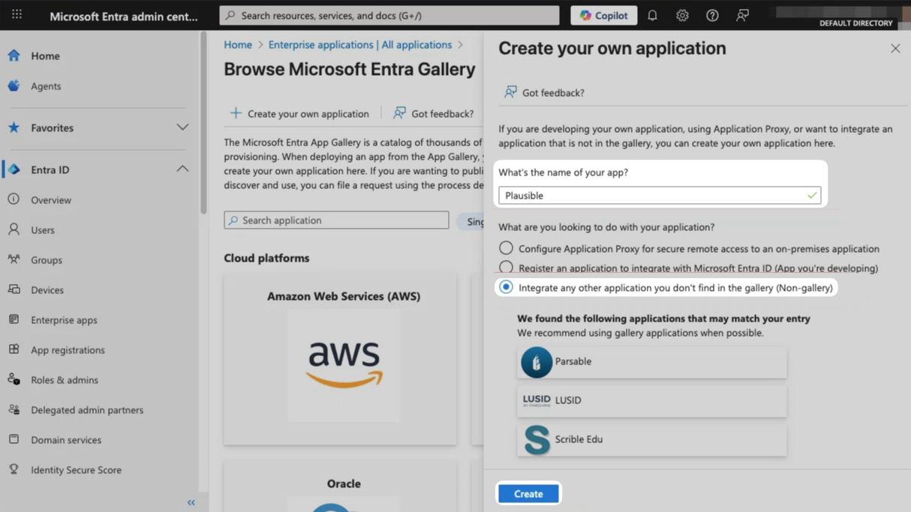Choose the Parsable suggested application
The image size is (911, 512).
click(652, 362)
